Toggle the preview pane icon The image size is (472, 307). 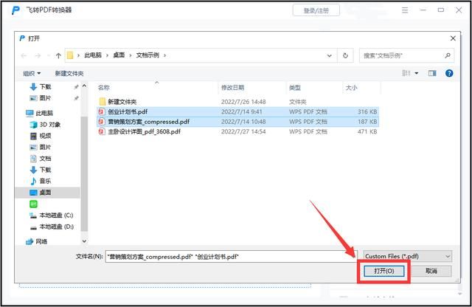click(432, 73)
